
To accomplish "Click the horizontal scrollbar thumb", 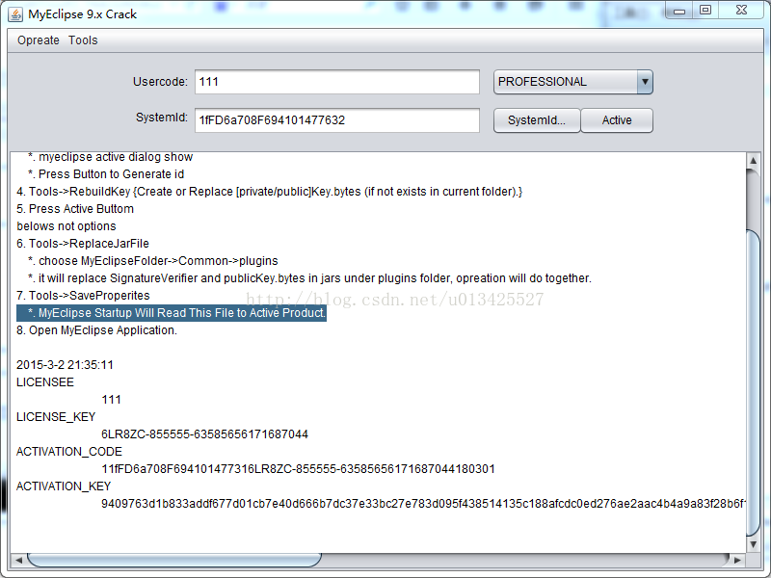I will pyautogui.click(x=174, y=560).
